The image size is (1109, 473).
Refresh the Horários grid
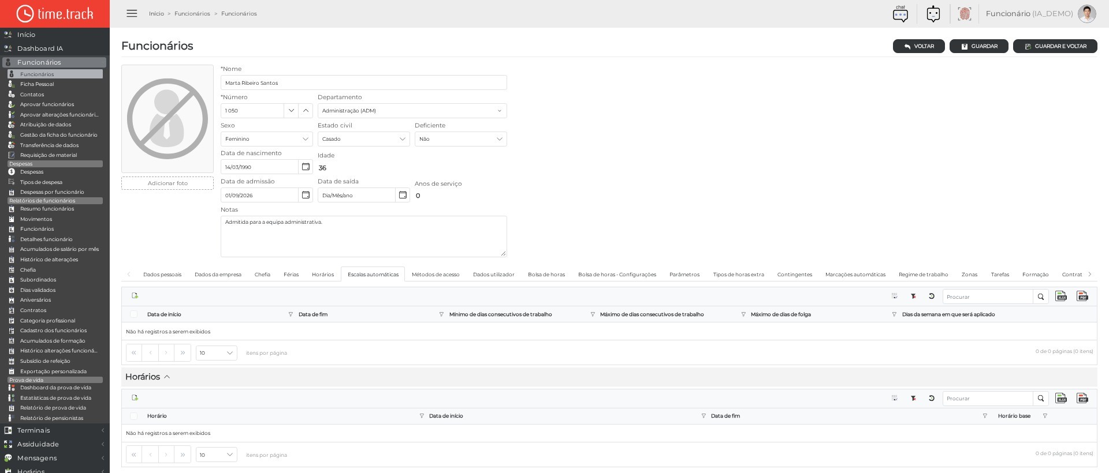(x=932, y=398)
